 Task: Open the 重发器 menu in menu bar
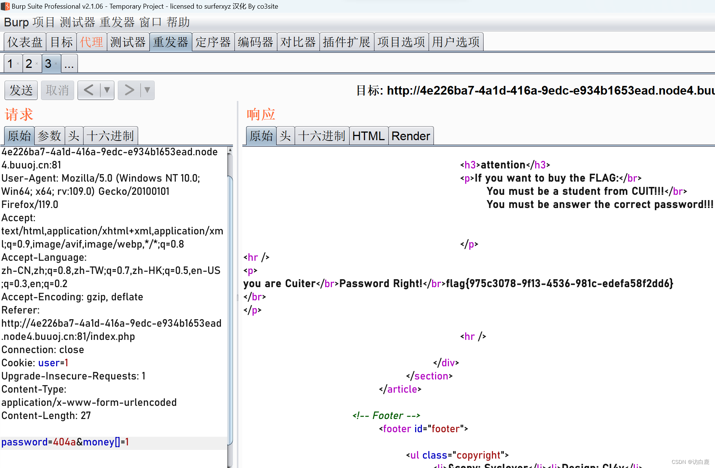pyautogui.click(x=117, y=22)
